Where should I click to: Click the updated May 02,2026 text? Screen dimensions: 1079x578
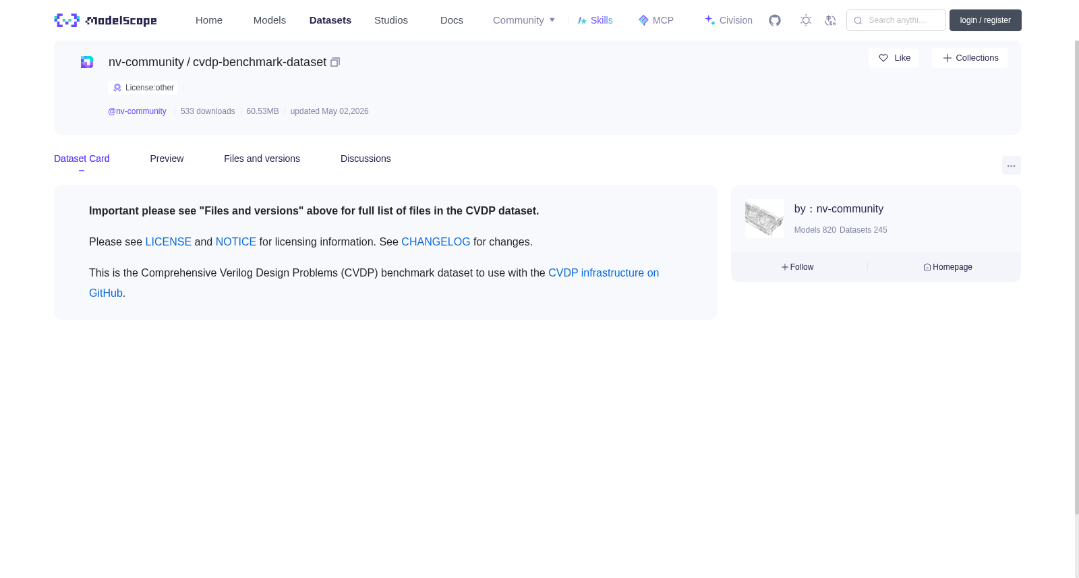click(x=329, y=111)
